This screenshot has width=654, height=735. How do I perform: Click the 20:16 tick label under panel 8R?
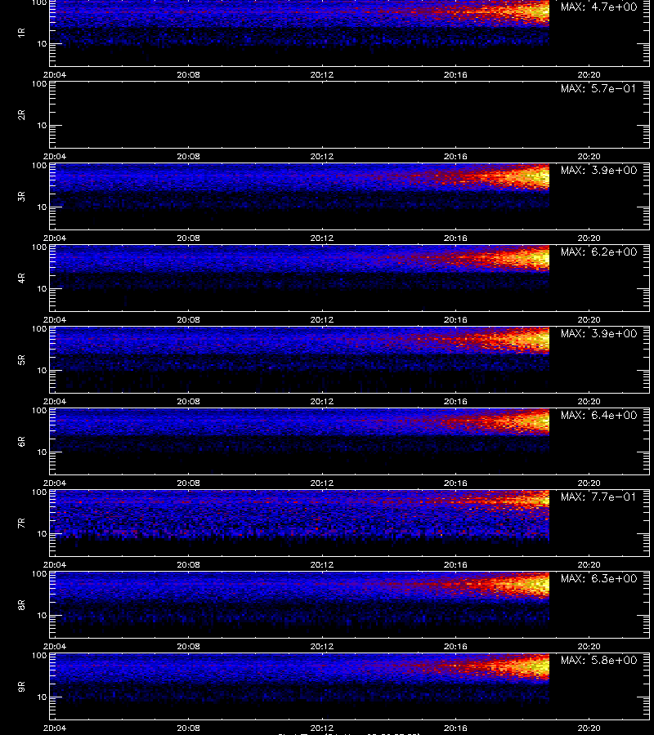pos(455,647)
